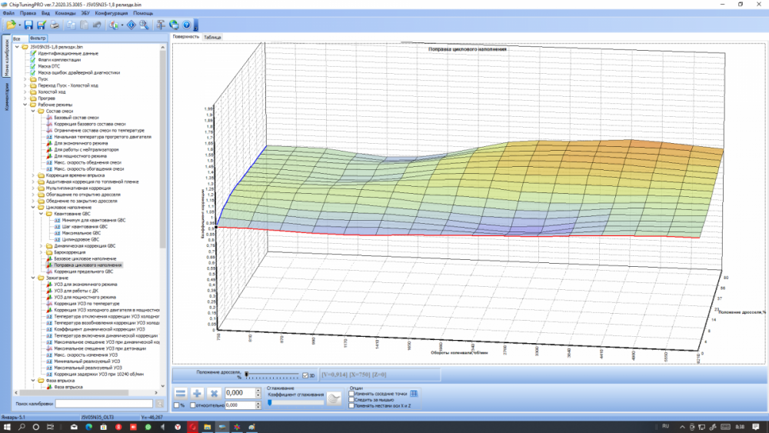The image size is (769, 433).
Task: Toggle the 3D checkbox
Action: pos(305,375)
